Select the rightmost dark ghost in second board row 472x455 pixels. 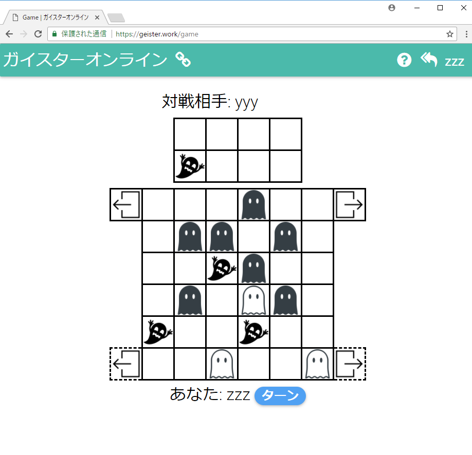pyautogui.click(x=286, y=236)
